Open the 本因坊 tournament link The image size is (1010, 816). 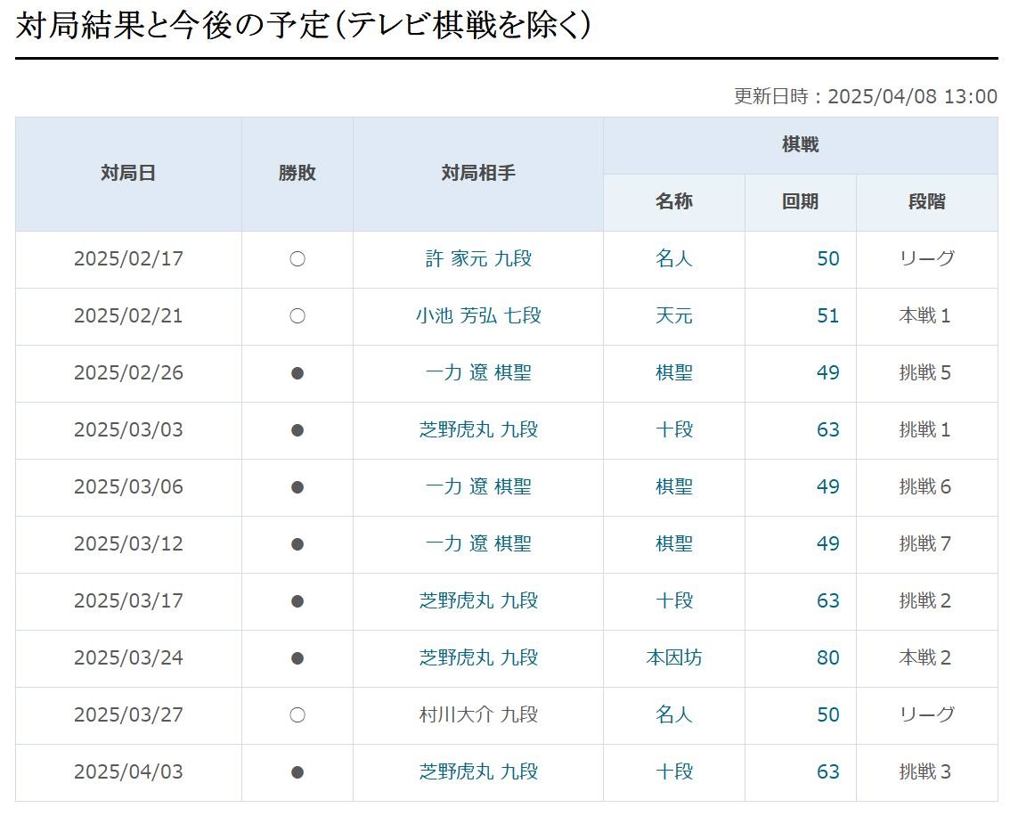(x=673, y=658)
